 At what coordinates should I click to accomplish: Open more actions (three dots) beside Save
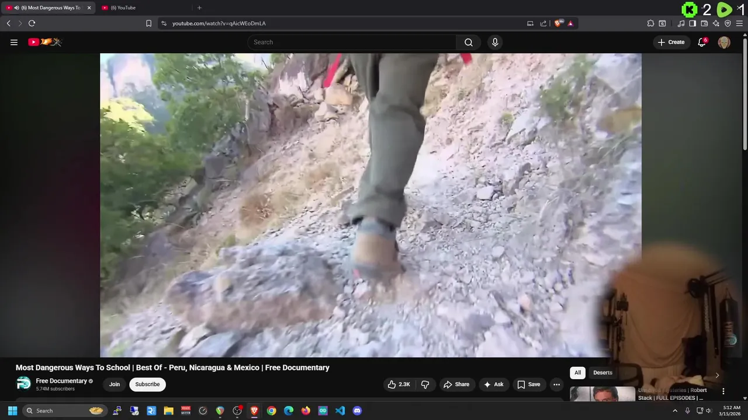click(x=556, y=384)
